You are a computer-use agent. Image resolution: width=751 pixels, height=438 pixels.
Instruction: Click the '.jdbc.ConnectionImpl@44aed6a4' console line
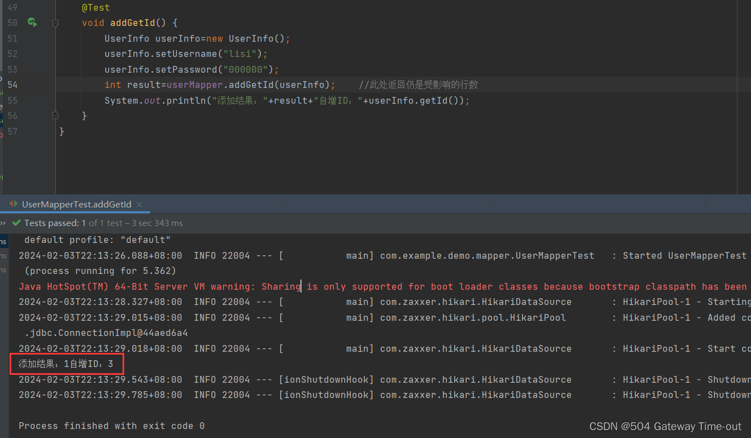point(106,333)
